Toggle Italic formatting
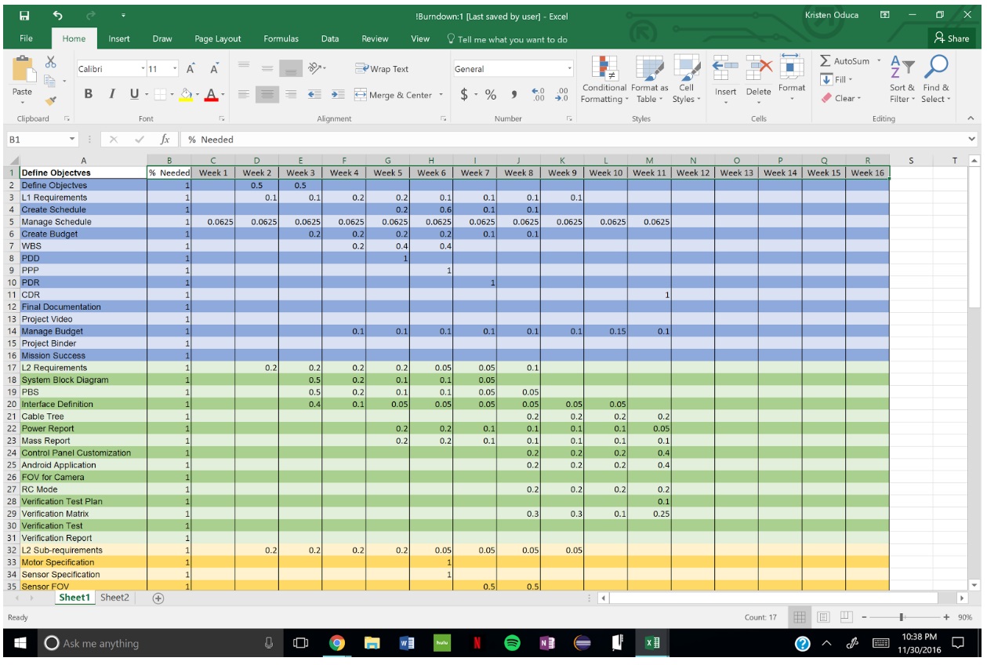This screenshot has width=987, height=665. tap(111, 94)
